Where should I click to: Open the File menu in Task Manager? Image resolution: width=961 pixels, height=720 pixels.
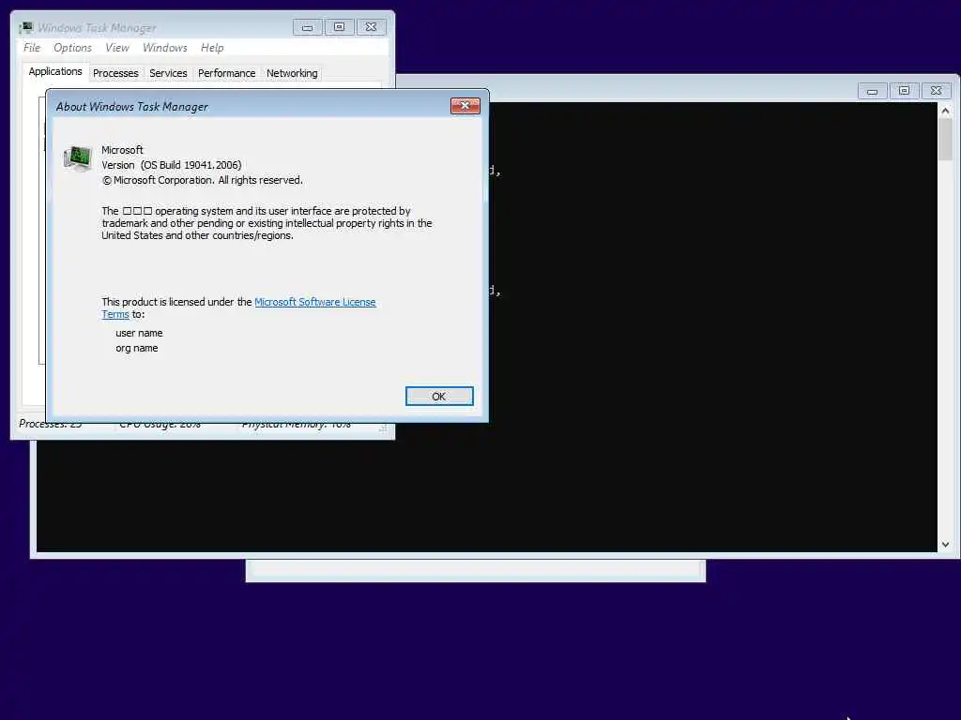(x=32, y=47)
